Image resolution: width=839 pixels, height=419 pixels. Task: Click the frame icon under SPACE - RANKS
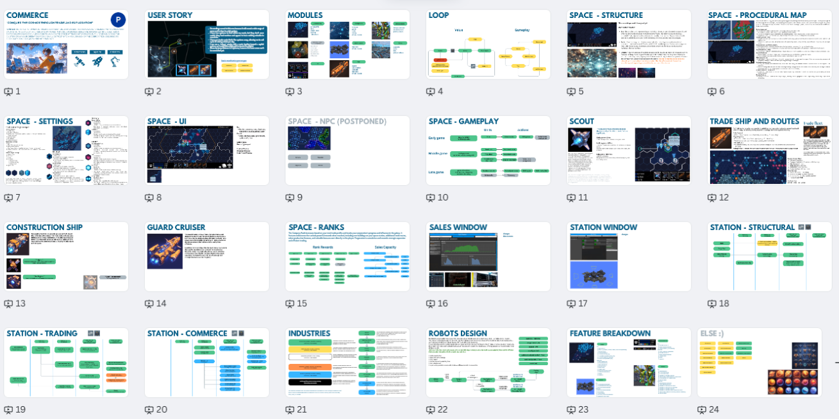290,304
